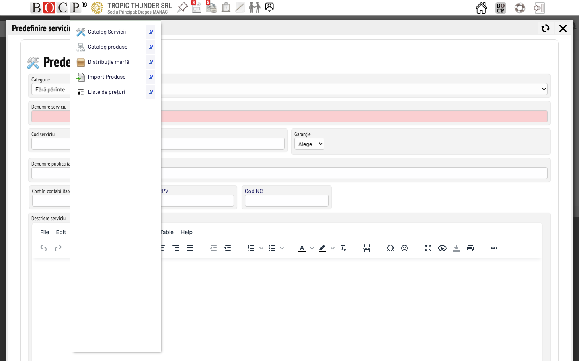Open Liste de prețuri
The width and height of the screenshot is (579, 361).
coord(106,92)
